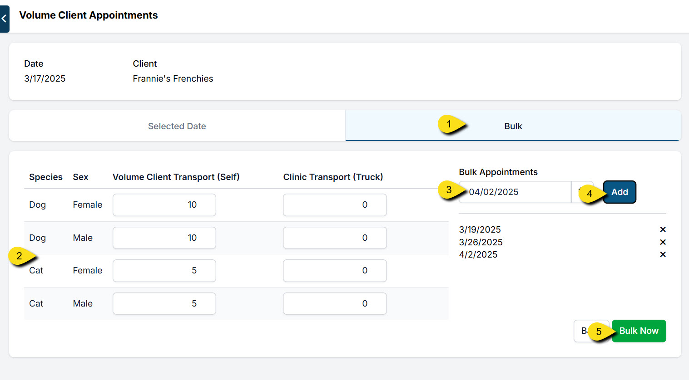Viewport: 689px width, 380px height.
Task: Click the yellow step 2 callout marker
Action: tap(20, 256)
